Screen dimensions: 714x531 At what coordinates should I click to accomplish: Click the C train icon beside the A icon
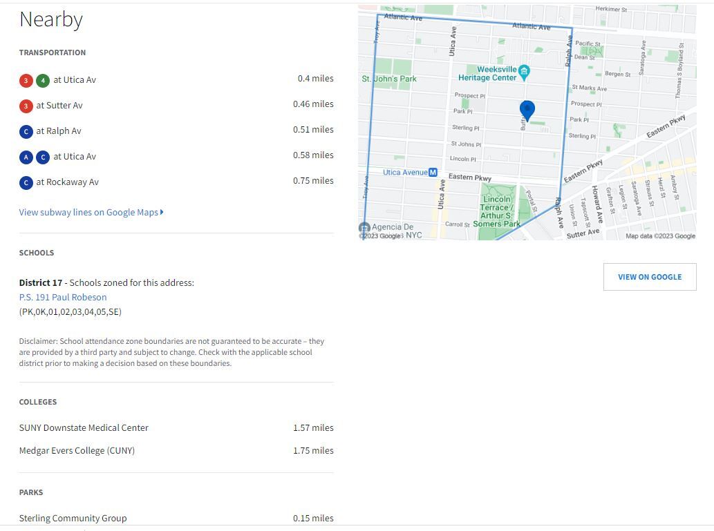point(43,157)
